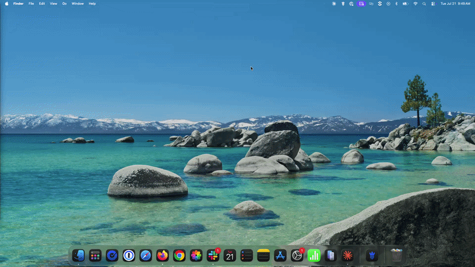
Task: Open the Notes app in Dock
Action: [x=263, y=256]
